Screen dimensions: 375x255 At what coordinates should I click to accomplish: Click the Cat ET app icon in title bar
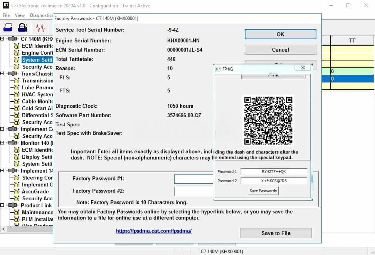pos(6,5)
